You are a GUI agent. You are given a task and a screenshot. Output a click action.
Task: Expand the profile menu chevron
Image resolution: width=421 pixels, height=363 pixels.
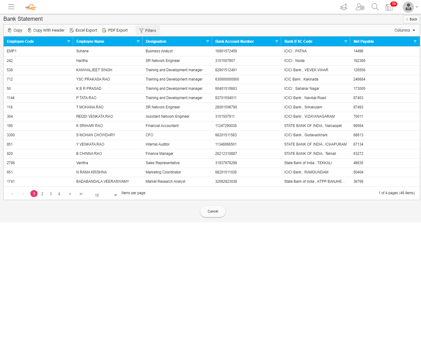tap(417, 7)
